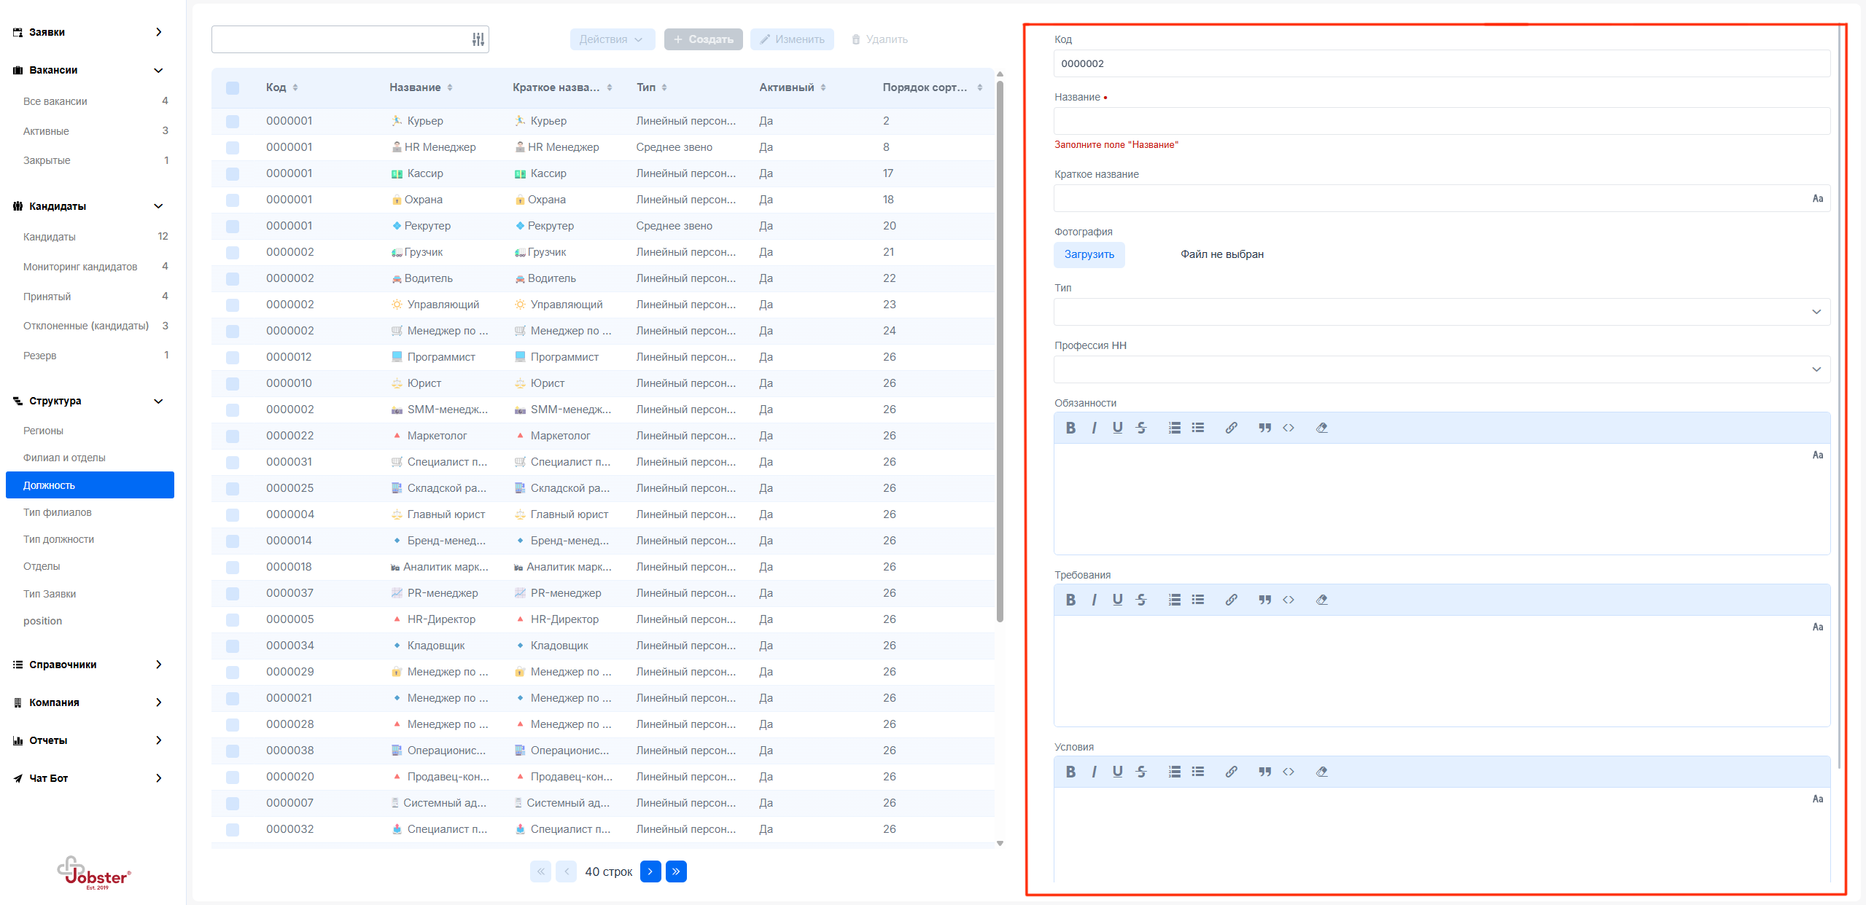1866x905 pixels.
Task: Click Bold icon in Обязанности editor
Action: [x=1070, y=428]
